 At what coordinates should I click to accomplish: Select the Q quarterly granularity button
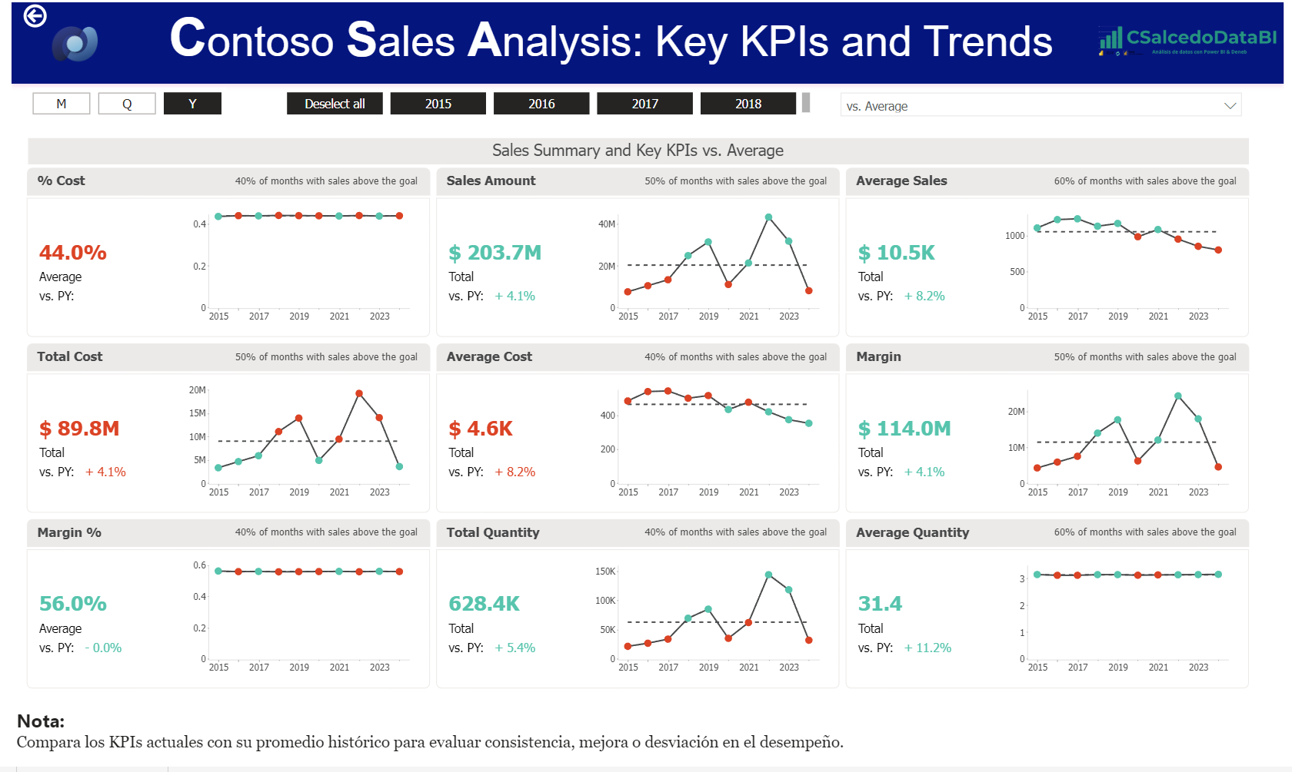[x=127, y=104]
